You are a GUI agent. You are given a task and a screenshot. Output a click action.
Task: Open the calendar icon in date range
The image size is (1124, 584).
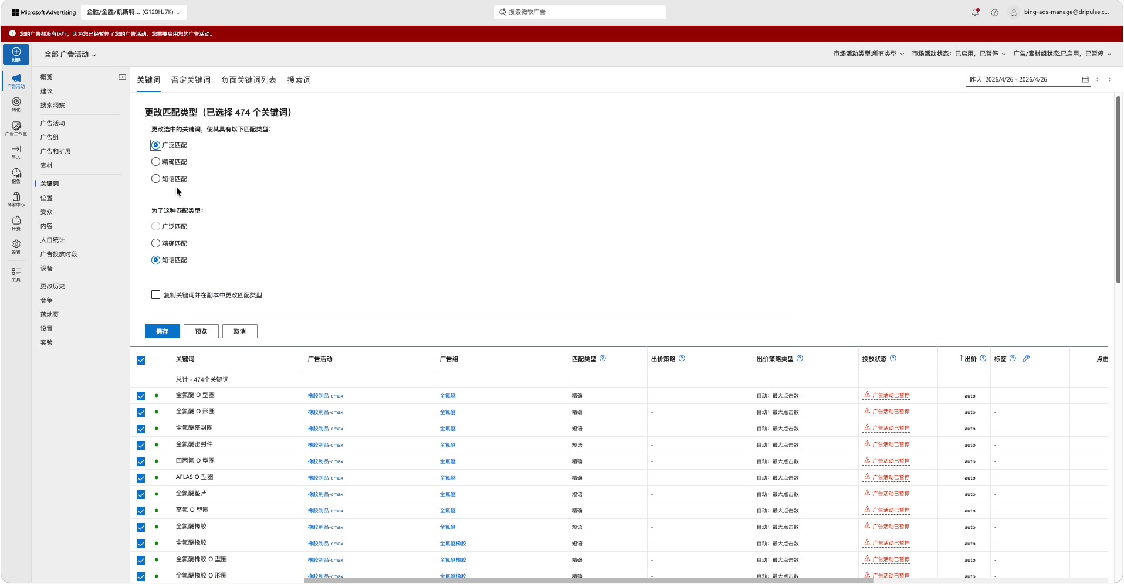coord(1085,79)
